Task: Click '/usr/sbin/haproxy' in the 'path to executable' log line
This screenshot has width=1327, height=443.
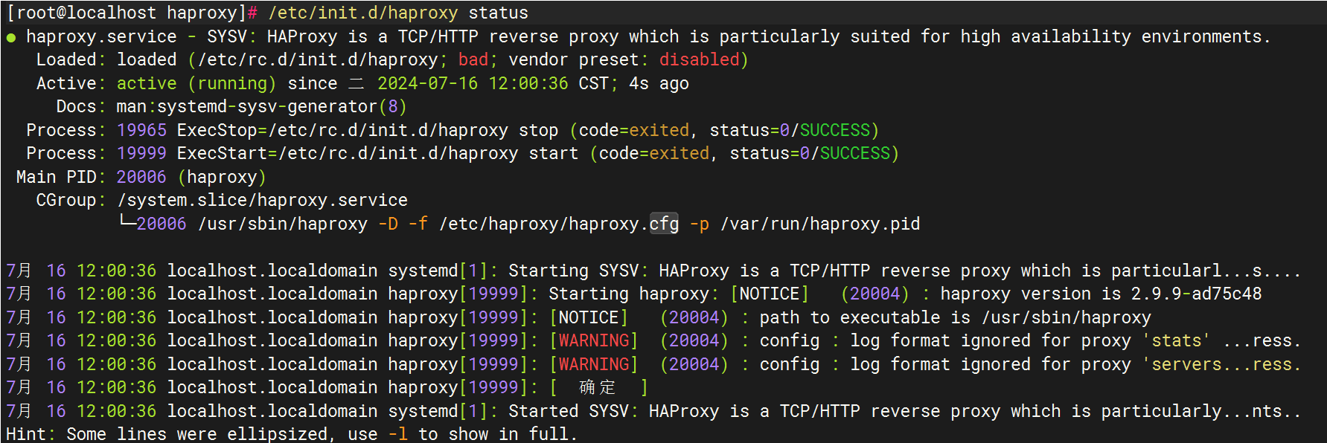Action: tap(1067, 317)
